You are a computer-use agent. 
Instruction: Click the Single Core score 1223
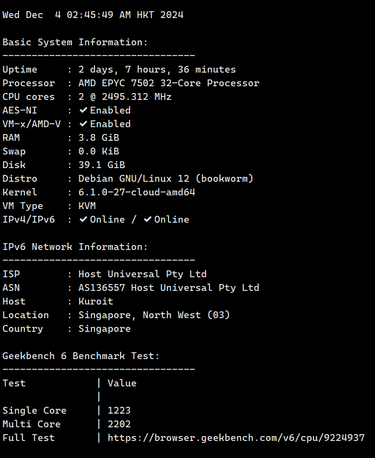(119, 410)
